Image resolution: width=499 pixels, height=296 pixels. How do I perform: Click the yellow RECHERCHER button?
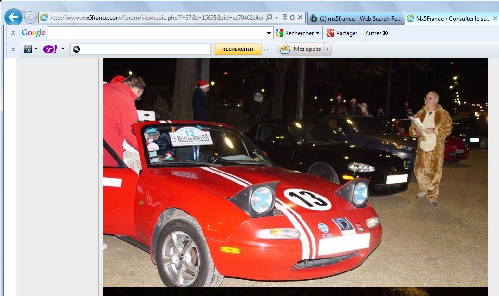237,49
